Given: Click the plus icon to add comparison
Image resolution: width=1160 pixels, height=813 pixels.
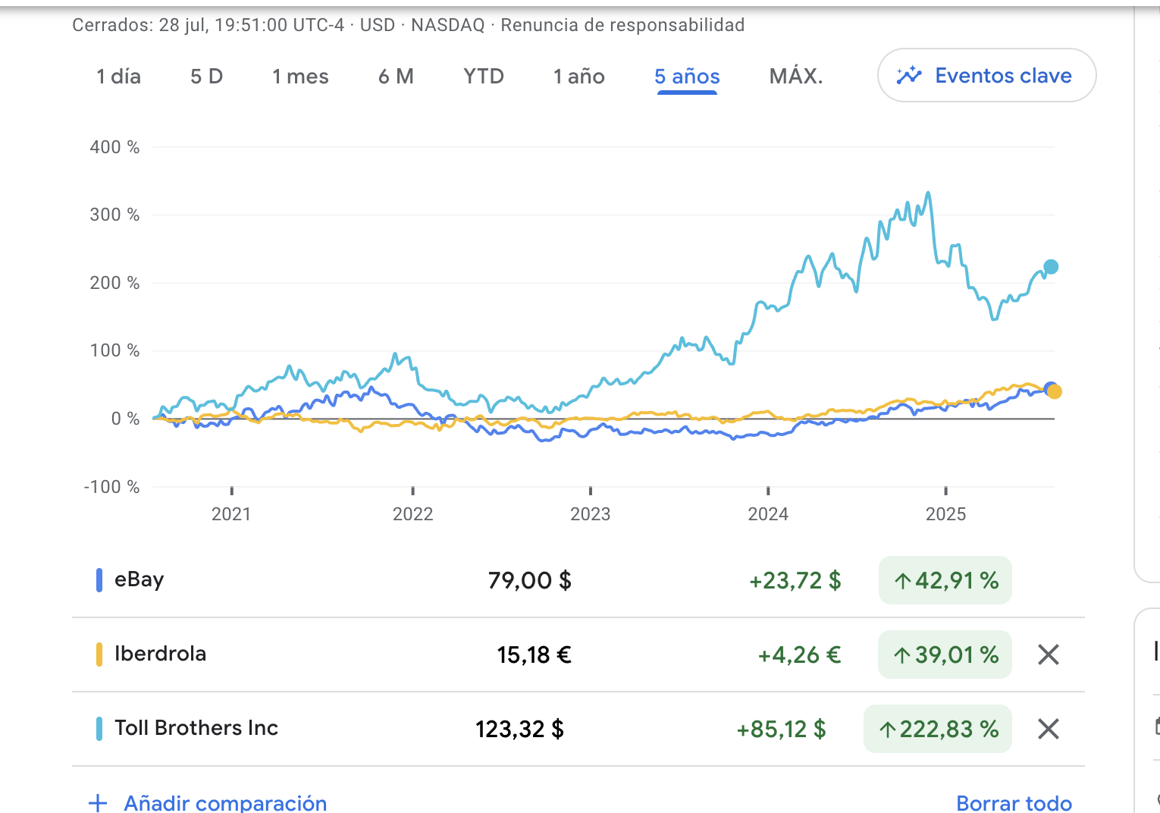Looking at the screenshot, I should click(x=98, y=802).
